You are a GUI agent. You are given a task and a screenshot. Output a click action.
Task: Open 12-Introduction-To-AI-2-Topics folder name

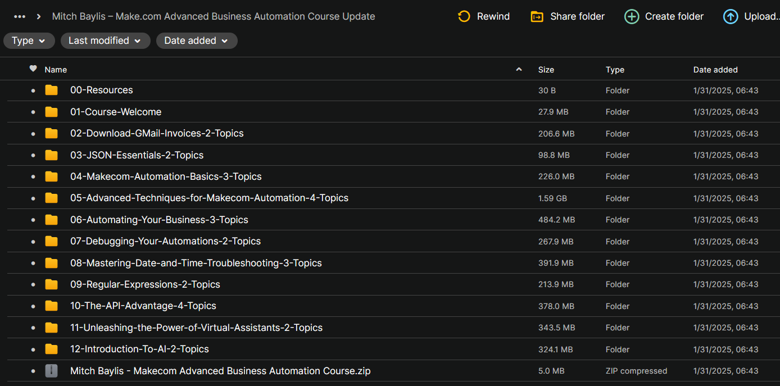click(x=139, y=349)
